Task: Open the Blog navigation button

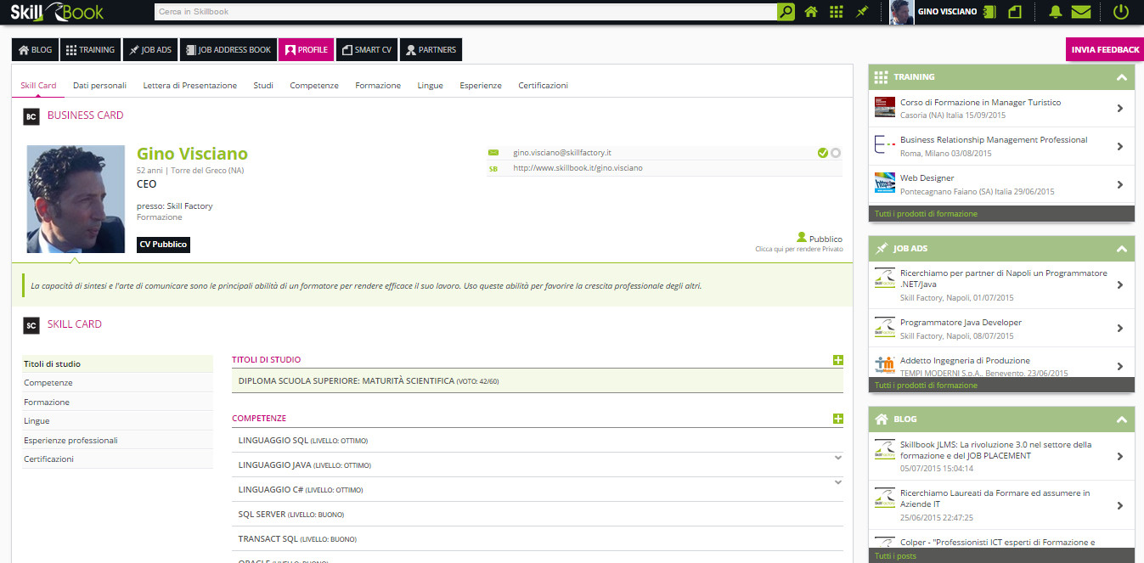Action: coord(36,50)
